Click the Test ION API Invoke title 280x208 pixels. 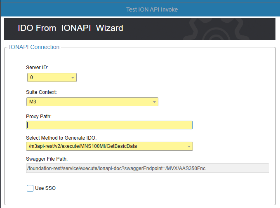152,9
